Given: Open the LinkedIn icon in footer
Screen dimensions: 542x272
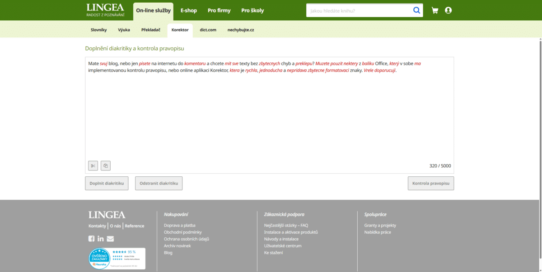Looking at the screenshot, I should click(101, 239).
